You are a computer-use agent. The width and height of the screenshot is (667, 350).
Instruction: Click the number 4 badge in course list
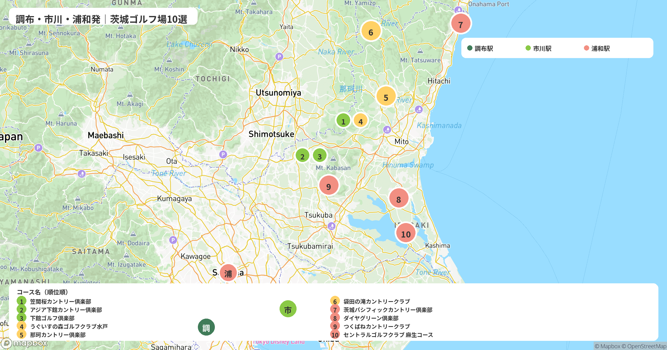tap(21, 326)
